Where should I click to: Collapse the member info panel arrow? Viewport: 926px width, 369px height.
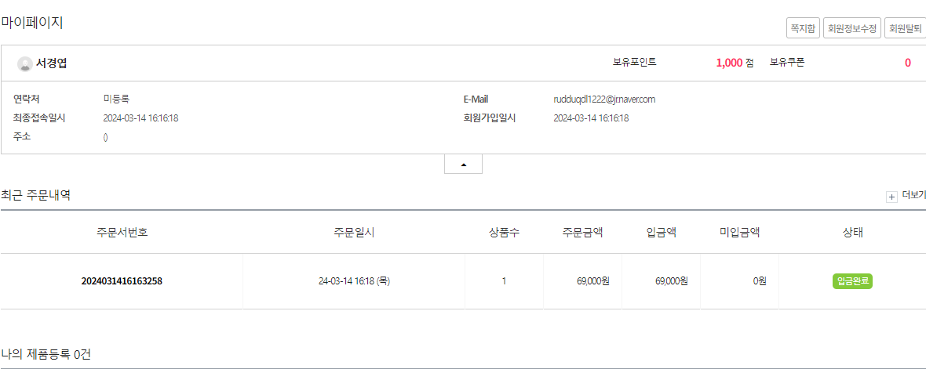click(463, 165)
